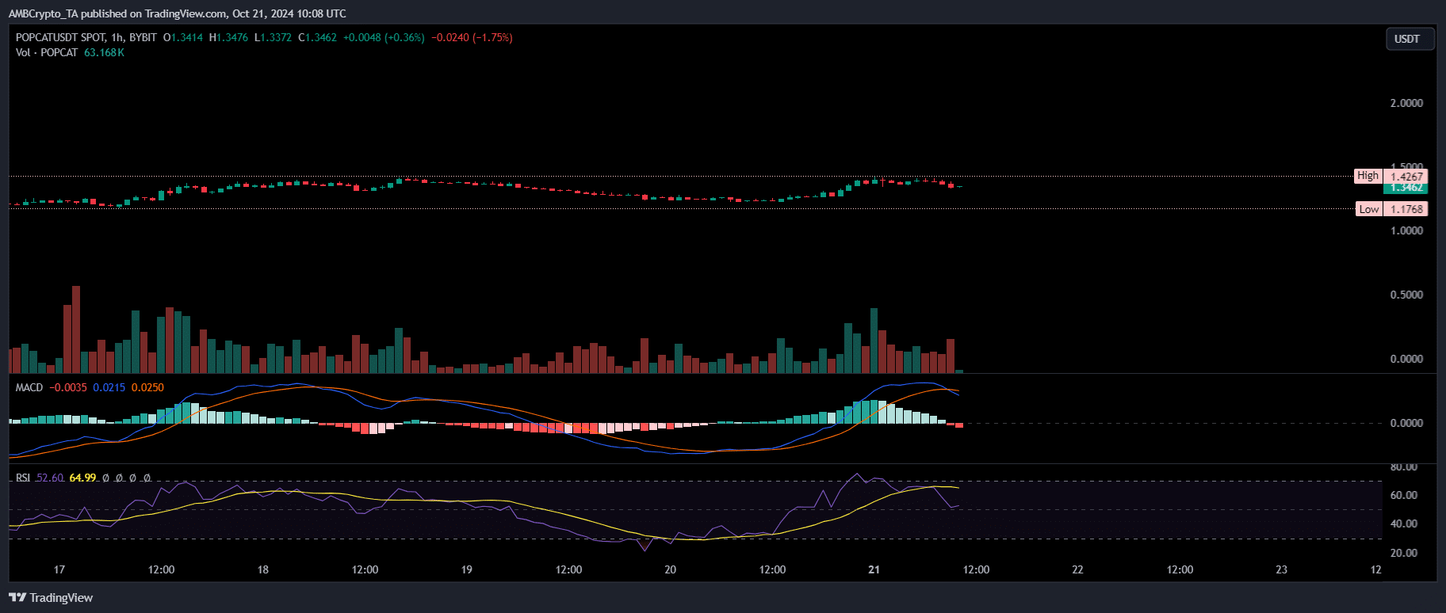Screen dimensions: 1446x613
Task: Click the MACD histogram value -0.0035
Action: click(x=68, y=387)
